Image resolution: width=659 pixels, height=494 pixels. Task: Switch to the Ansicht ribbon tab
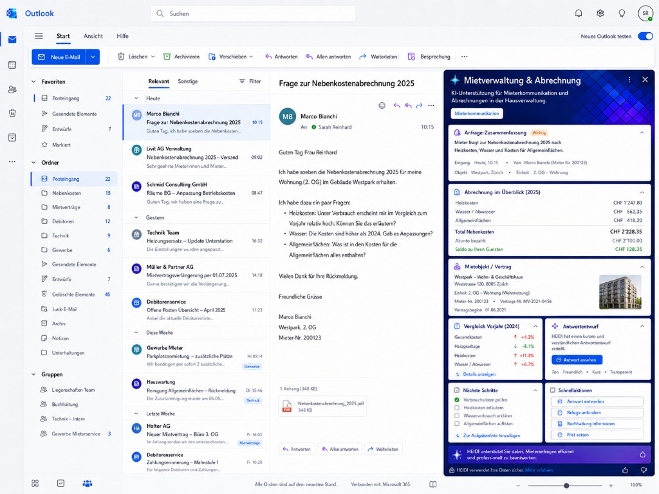click(x=93, y=36)
